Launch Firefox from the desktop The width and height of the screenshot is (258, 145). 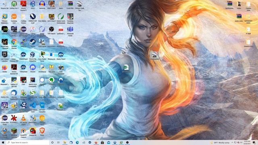(x=4, y=68)
